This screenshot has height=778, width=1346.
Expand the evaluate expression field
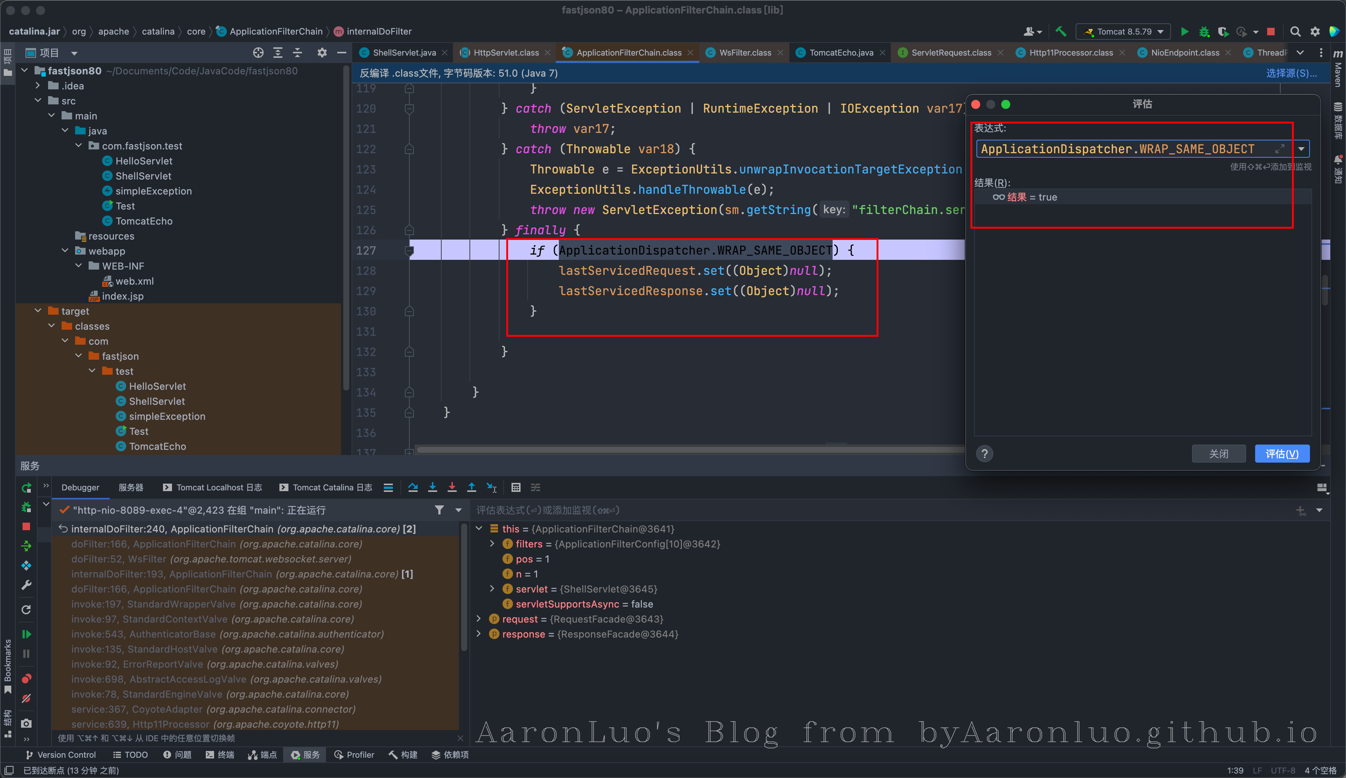[1280, 149]
